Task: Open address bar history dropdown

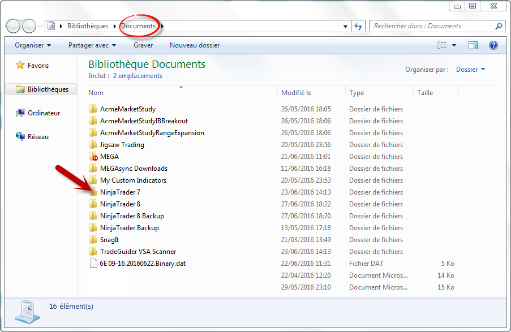Action: click(x=345, y=27)
